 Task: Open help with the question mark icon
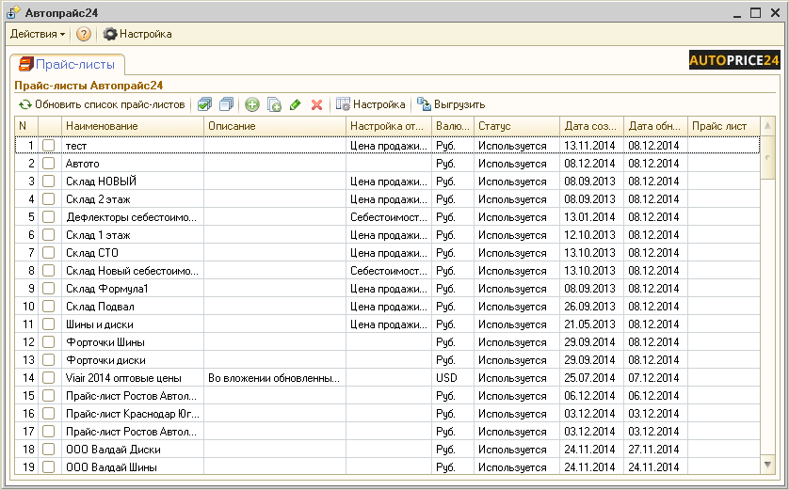point(84,34)
